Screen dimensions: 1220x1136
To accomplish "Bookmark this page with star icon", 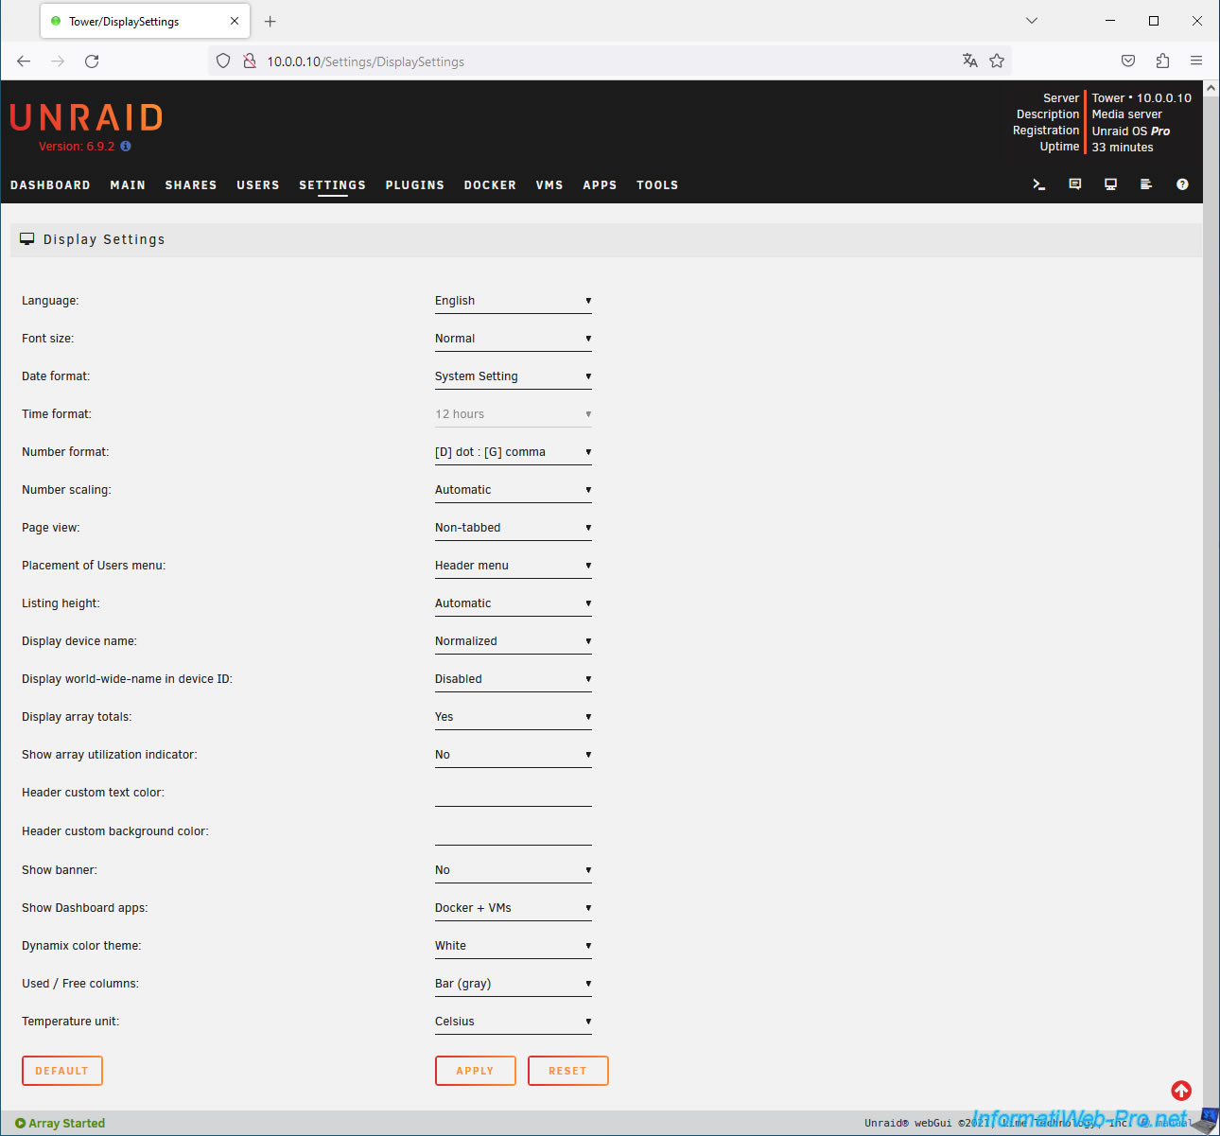I will [x=997, y=61].
